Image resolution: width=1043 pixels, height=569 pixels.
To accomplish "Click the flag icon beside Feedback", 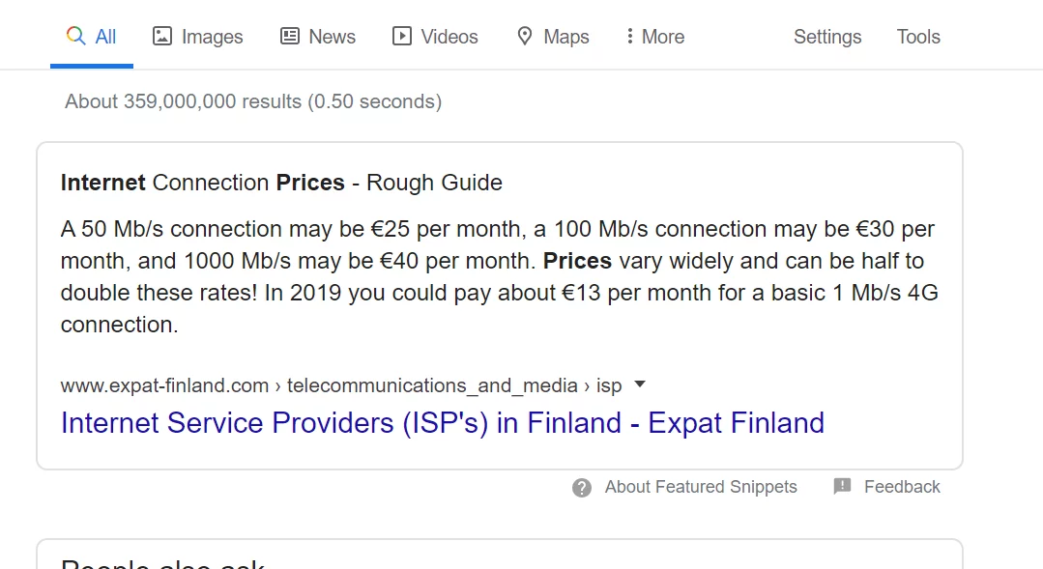I will pos(842,486).
